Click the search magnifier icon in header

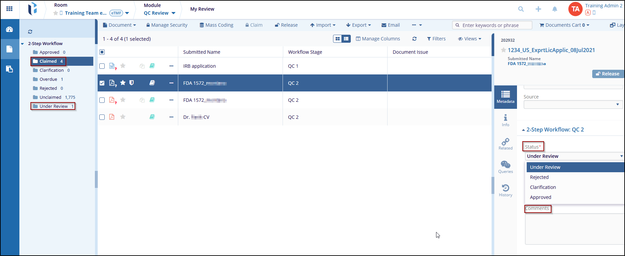(521, 9)
